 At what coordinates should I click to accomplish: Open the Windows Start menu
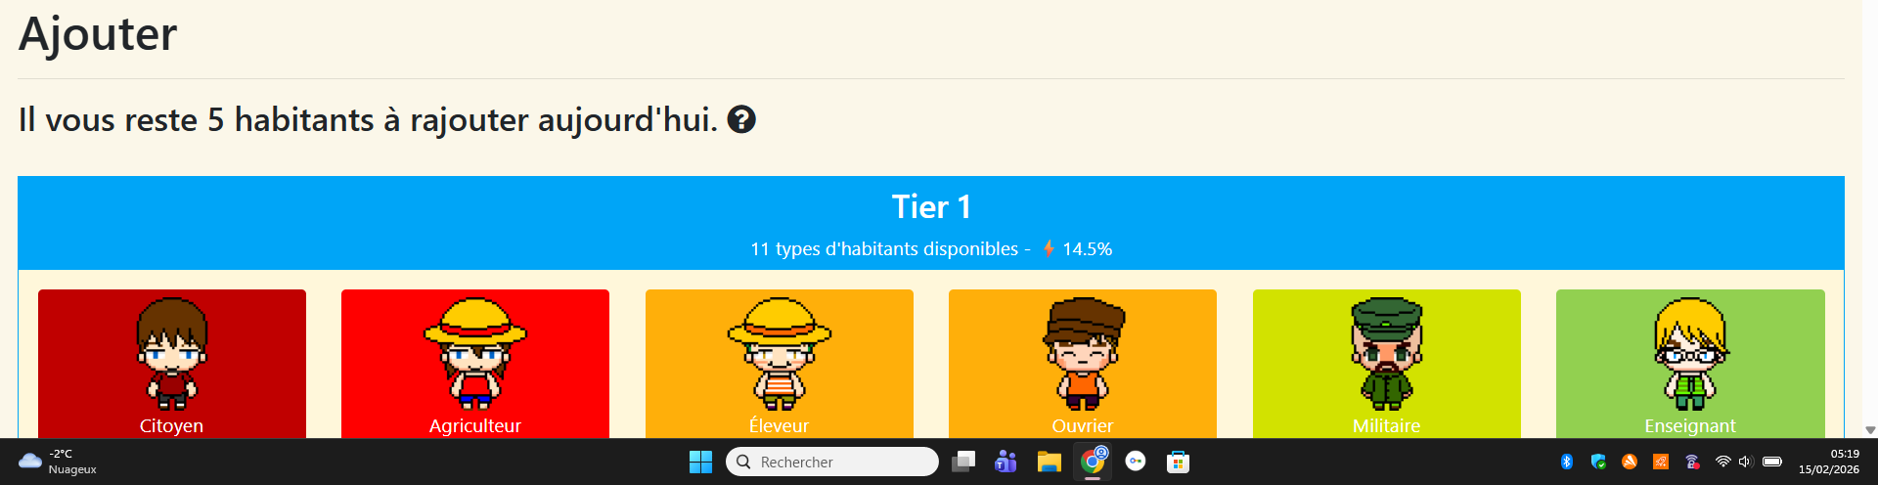(x=700, y=462)
